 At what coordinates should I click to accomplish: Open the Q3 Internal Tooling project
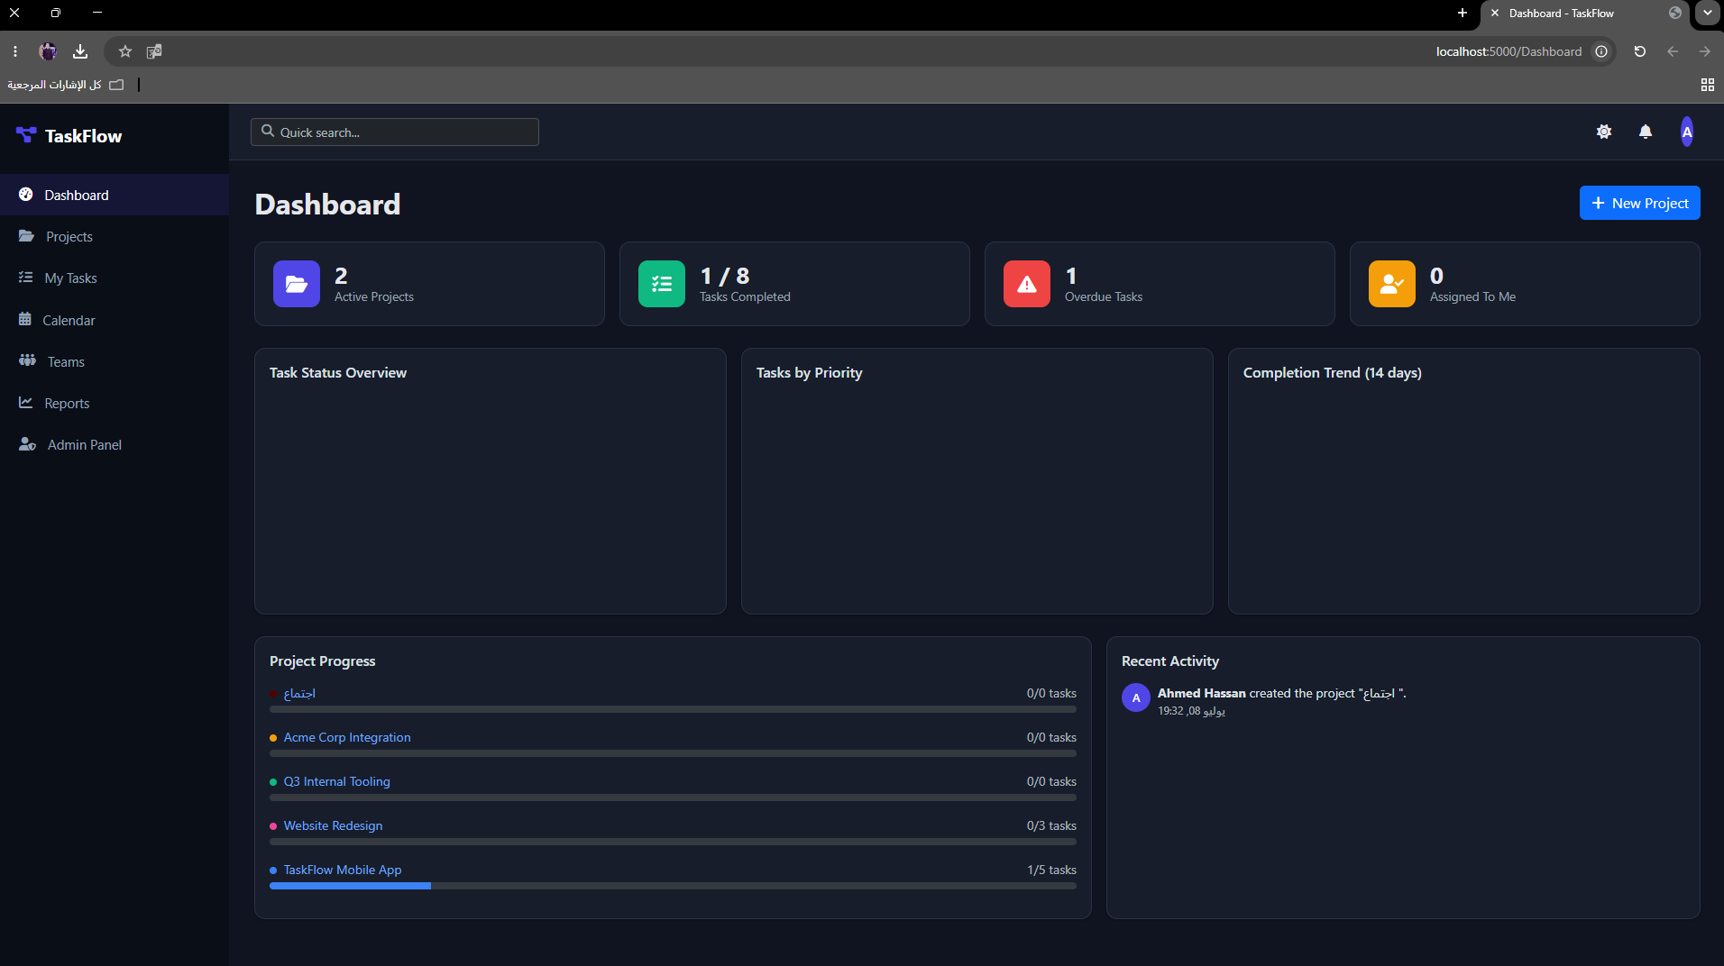tap(337, 781)
